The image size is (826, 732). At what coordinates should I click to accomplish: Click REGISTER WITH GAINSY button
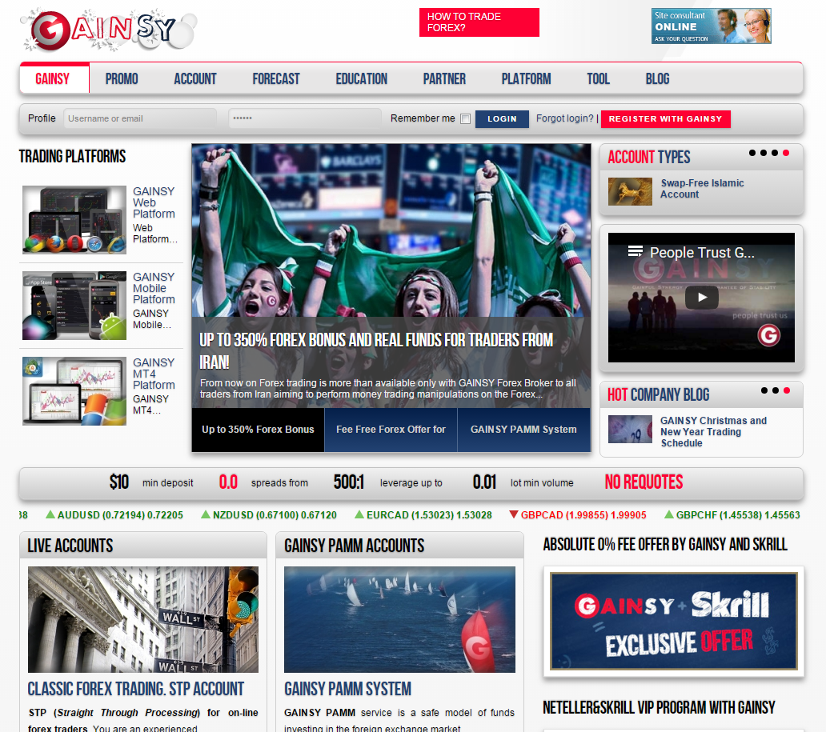pos(665,119)
